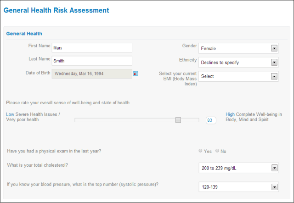This screenshot has width=294, height=203.
Task: Expand the current BMI Select dropdown
Action: [x=274, y=76]
